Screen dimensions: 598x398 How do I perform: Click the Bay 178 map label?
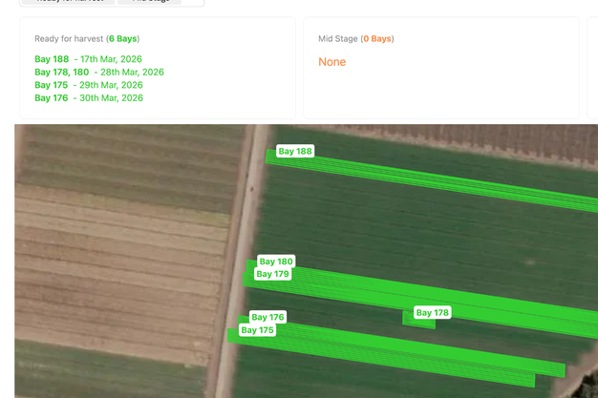(x=432, y=313)
